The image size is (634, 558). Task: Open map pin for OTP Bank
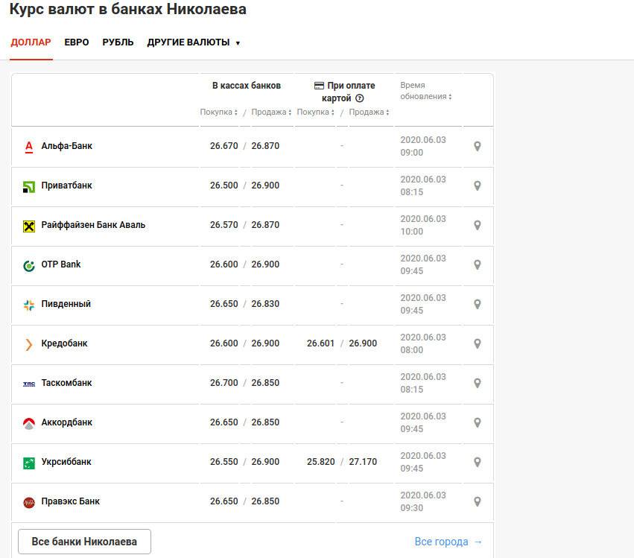click(477, 265)
